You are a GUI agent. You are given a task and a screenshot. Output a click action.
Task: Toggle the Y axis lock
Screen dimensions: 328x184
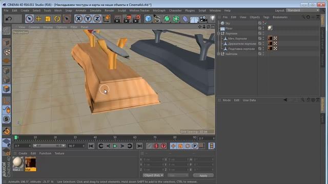pos(88,19)
